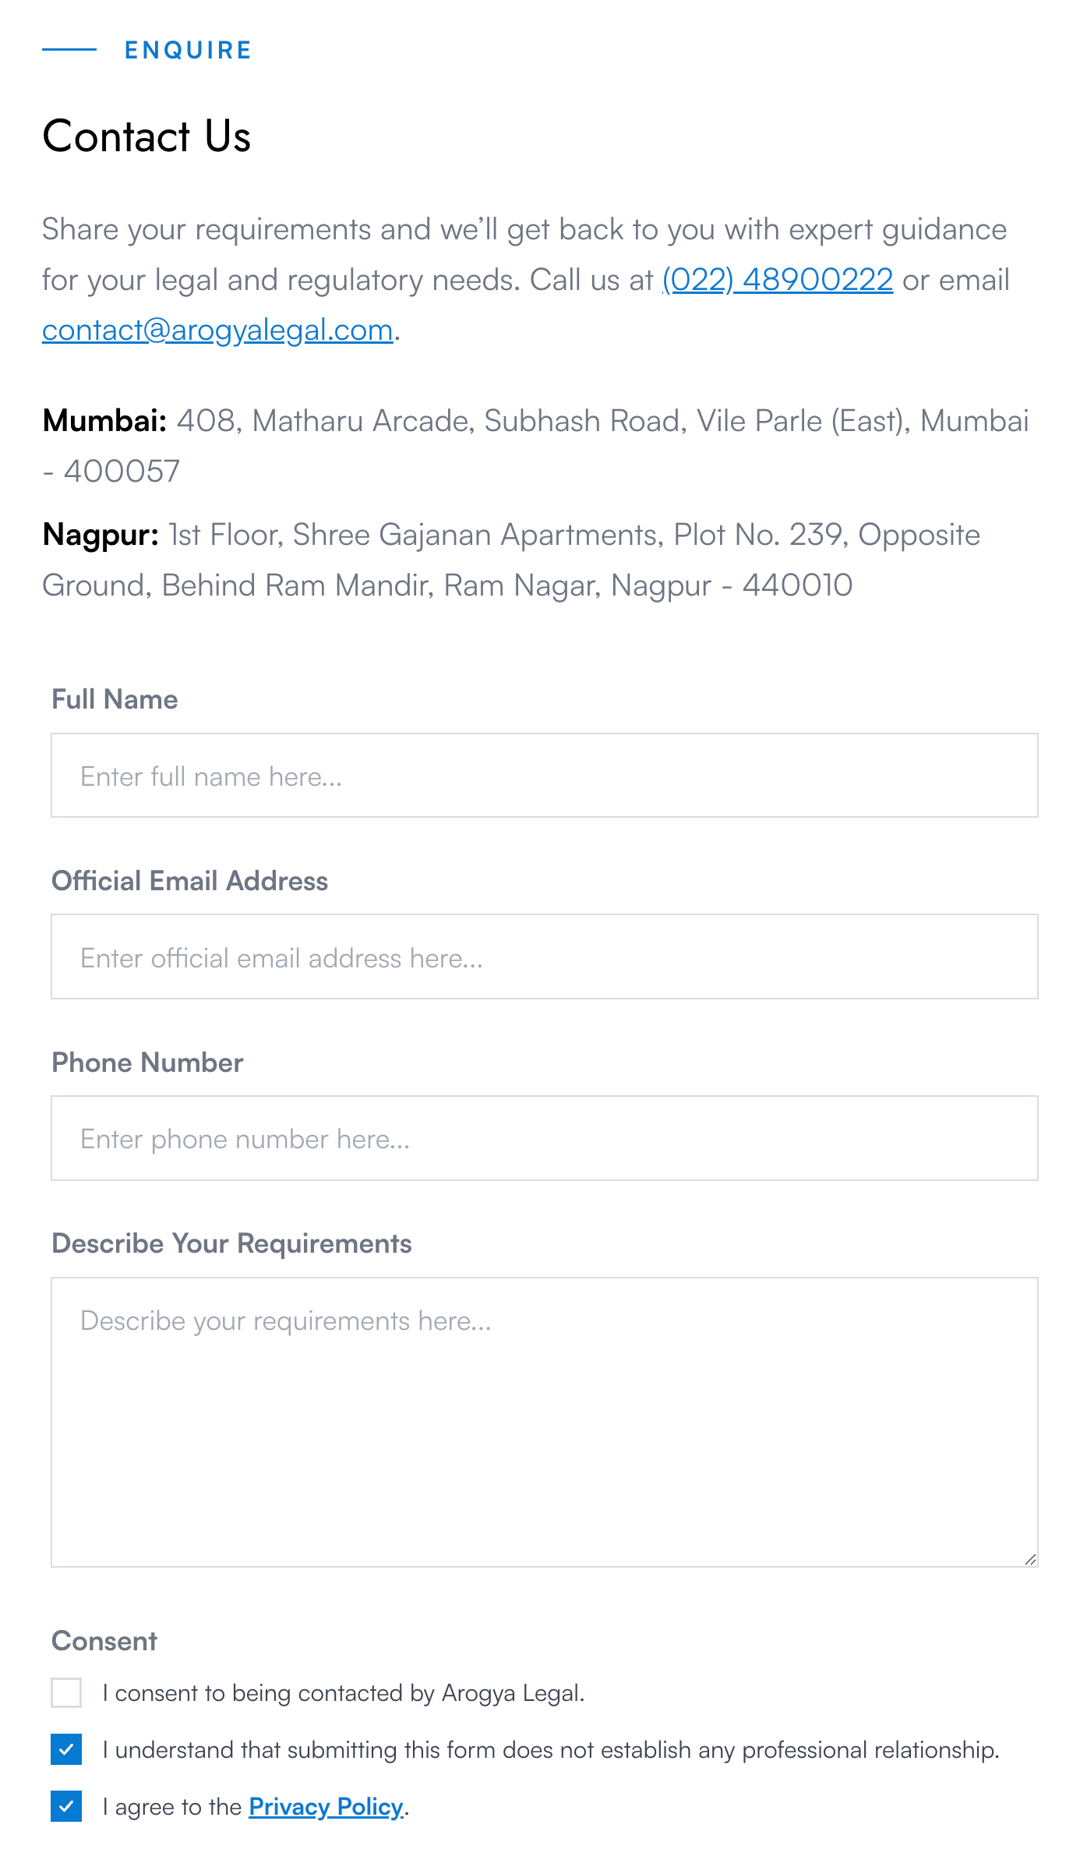The image size is (1080, 1874).
Task: Open the contact@arogyalegal.com email link
Action: point(217,331)
